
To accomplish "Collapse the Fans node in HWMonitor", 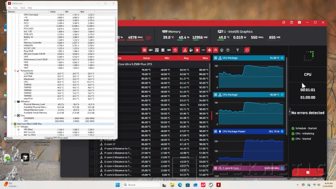I will [x=15, y=116].
